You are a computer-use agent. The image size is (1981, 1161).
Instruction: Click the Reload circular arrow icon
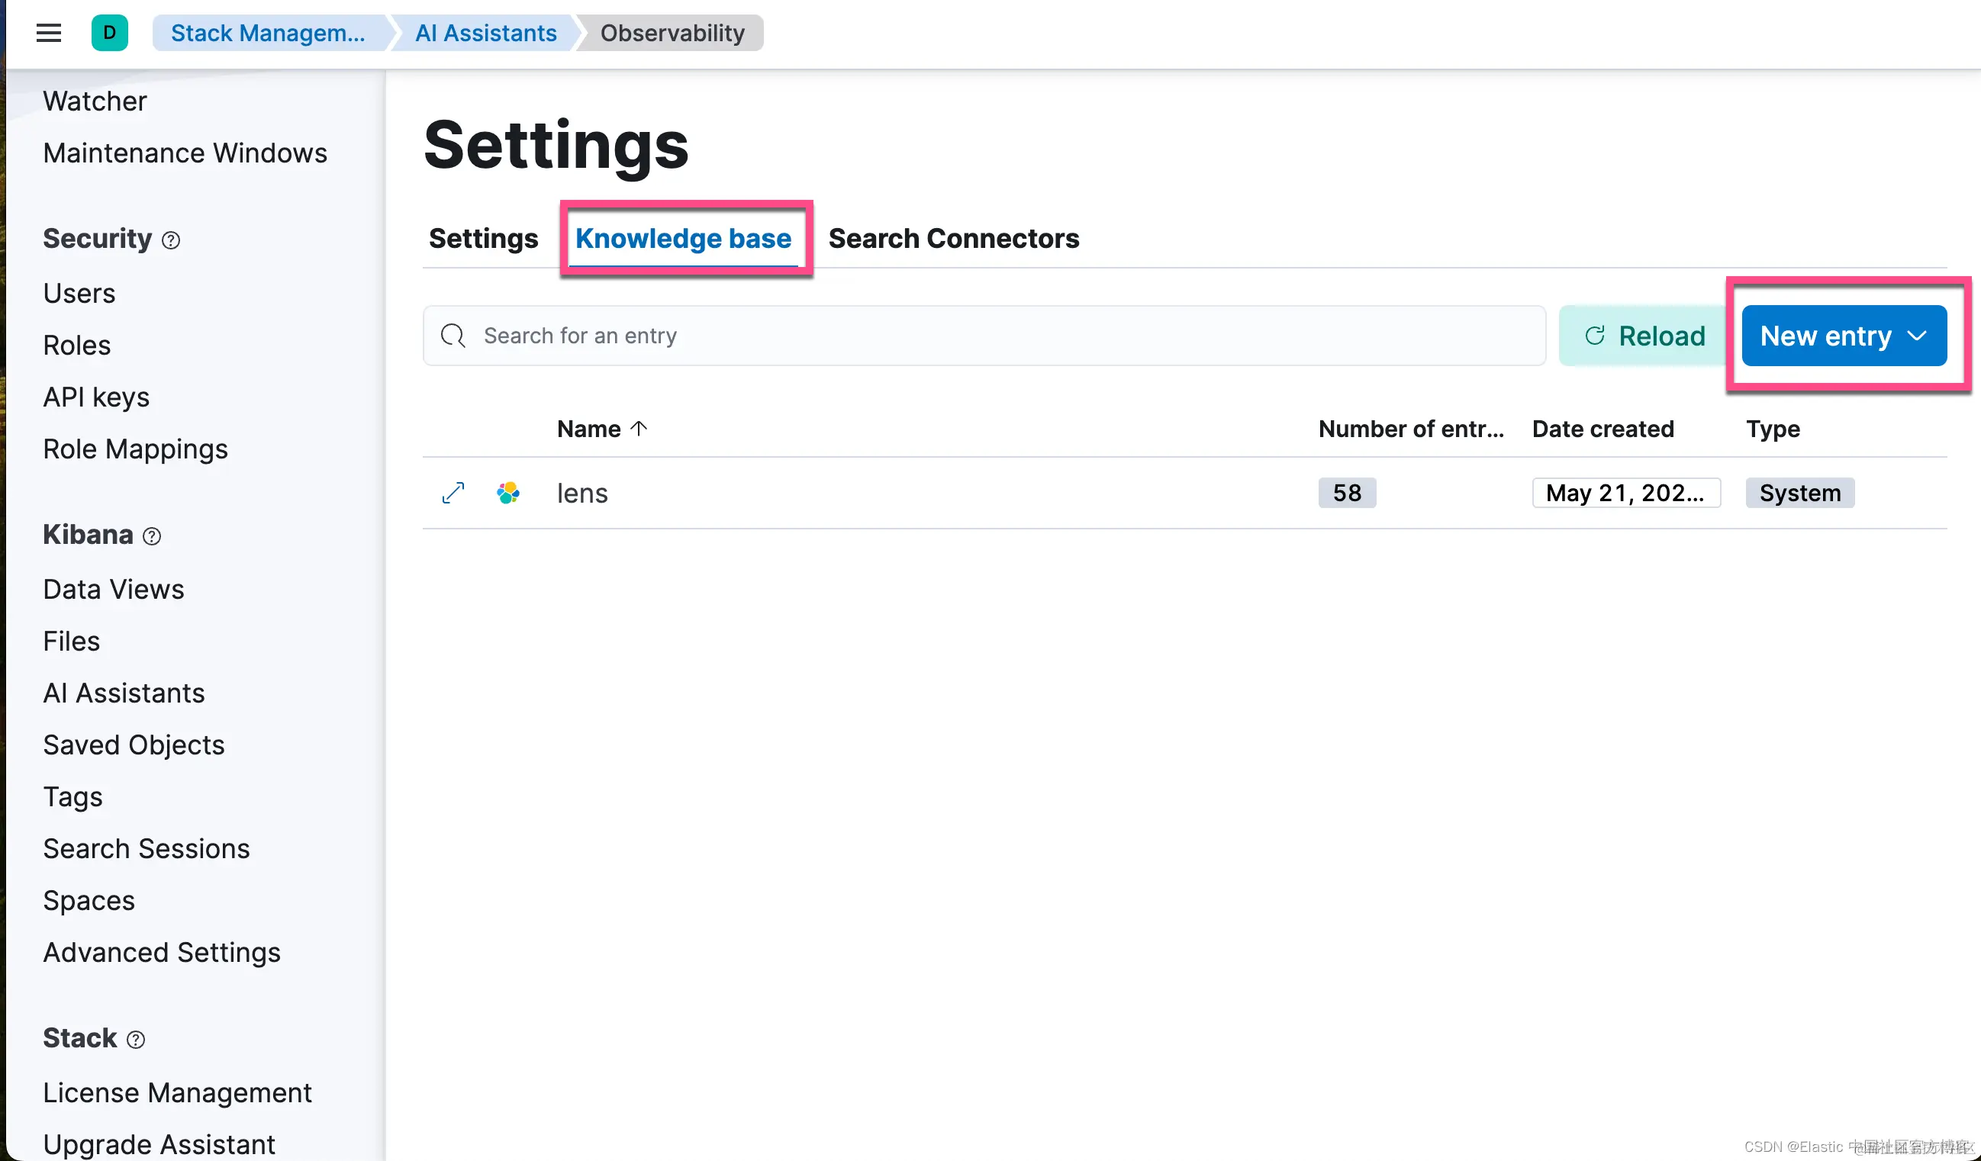1594,336
